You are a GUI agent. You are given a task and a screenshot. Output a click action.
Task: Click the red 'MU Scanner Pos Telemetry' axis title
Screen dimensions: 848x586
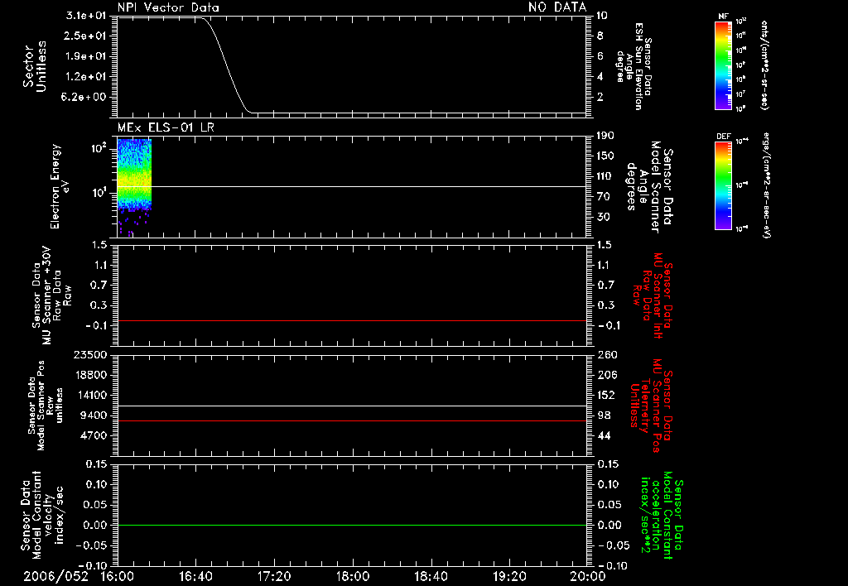(652, 406)
